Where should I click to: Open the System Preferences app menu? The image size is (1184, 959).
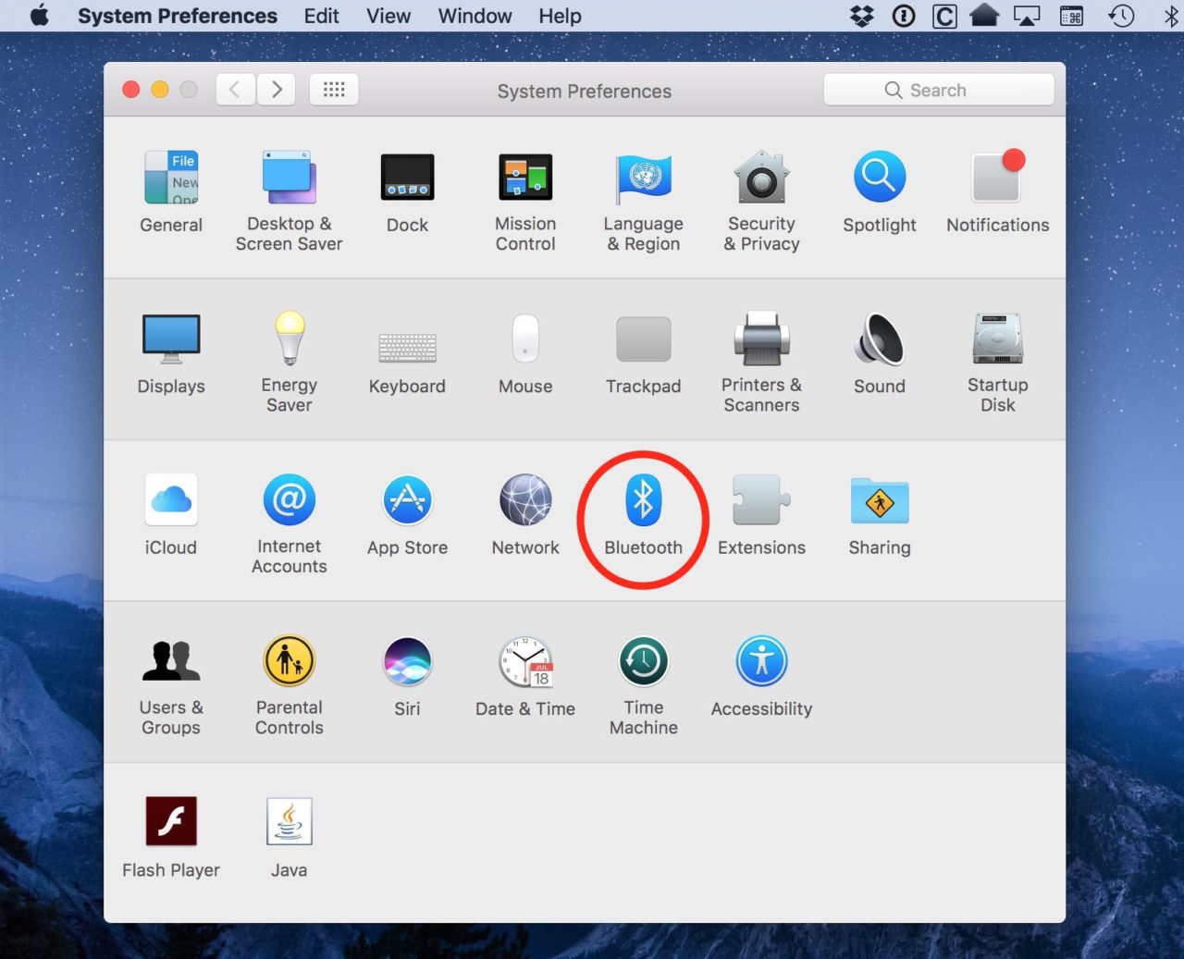pyautogui.click(x=178, y=16)
